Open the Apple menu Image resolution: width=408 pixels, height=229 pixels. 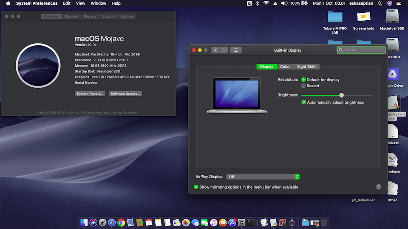(8, 3)
